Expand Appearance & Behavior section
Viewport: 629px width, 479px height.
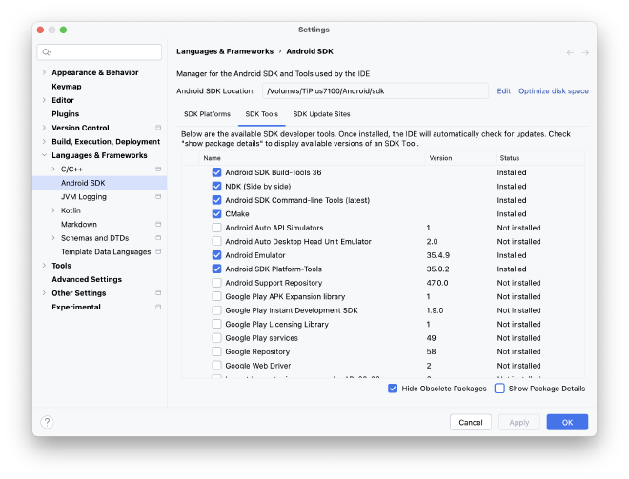(x=44, y=72)
